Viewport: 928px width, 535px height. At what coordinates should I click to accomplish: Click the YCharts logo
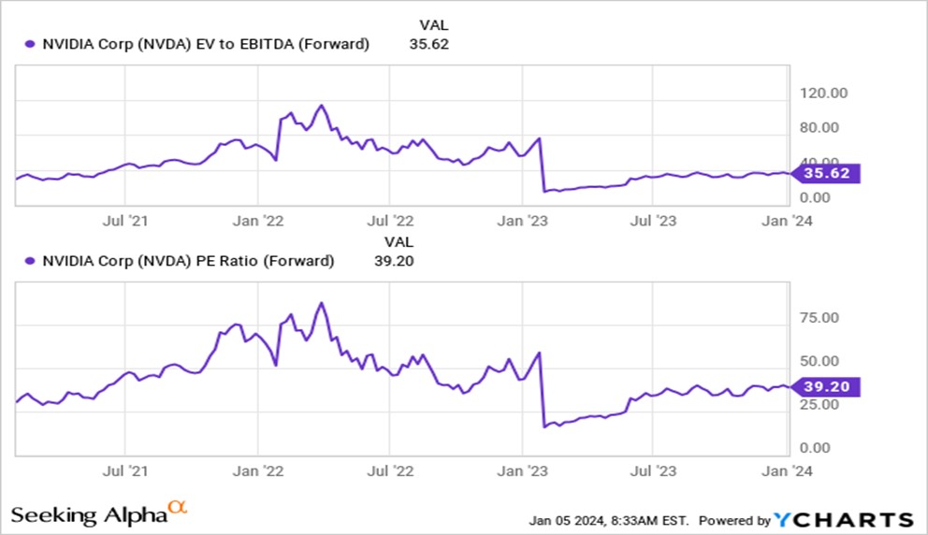[x=844, y=520]
